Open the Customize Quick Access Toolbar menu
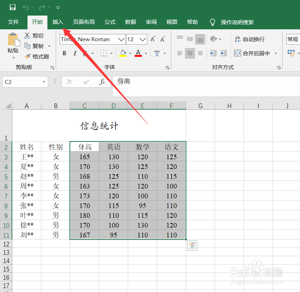300x292 pixels. pos(58,8)
